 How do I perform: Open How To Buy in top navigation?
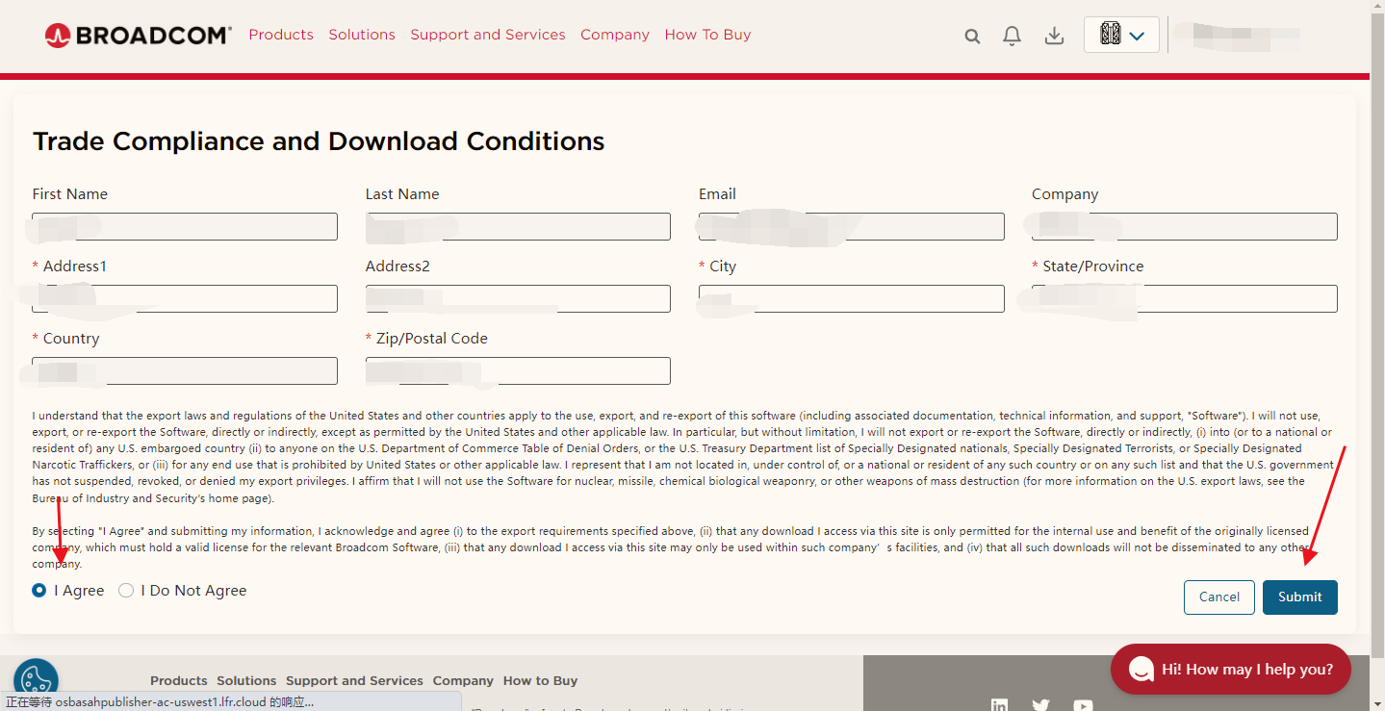click(707, 35)
